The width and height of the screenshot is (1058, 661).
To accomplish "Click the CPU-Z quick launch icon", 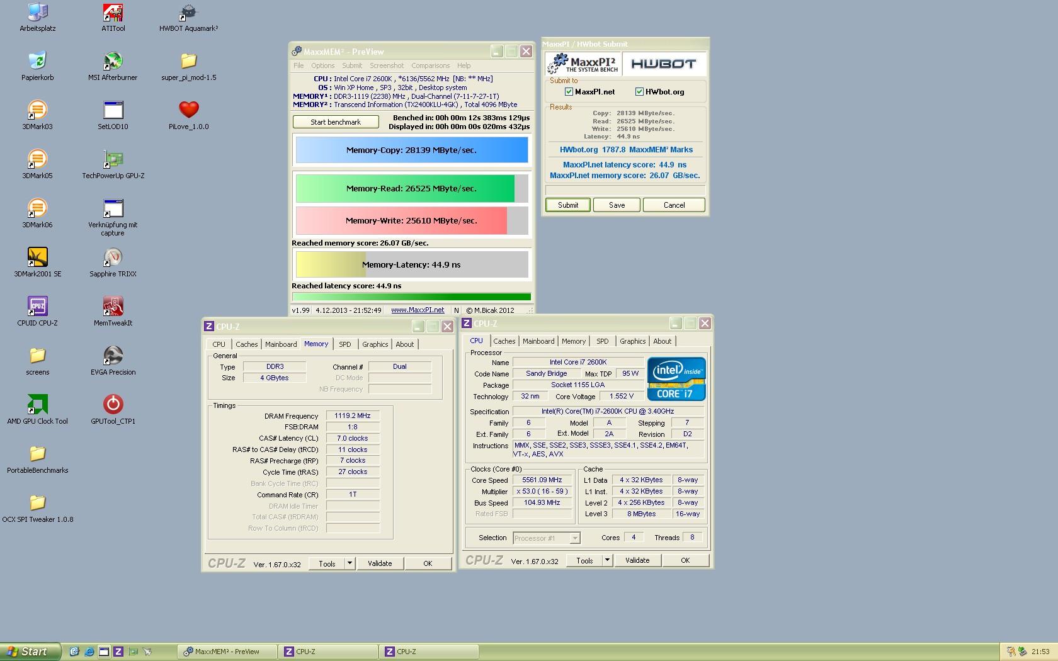I will [118, 652].
